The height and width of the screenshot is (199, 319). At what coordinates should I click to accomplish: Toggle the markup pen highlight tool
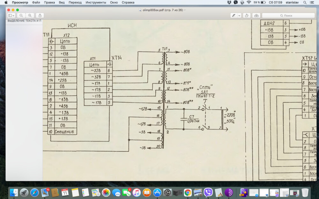[x=234, y=15]
